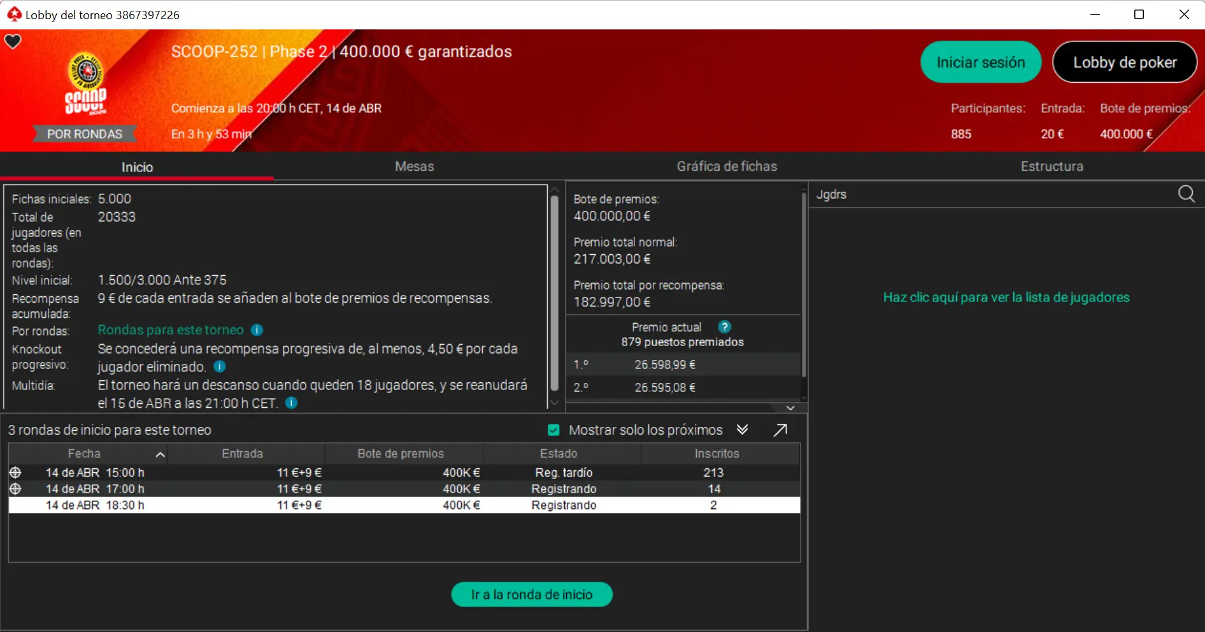The width and height of the screenshot is (1205, 632).
Task: Maximize the tournament lobby window
Action: click(1139, 14)
